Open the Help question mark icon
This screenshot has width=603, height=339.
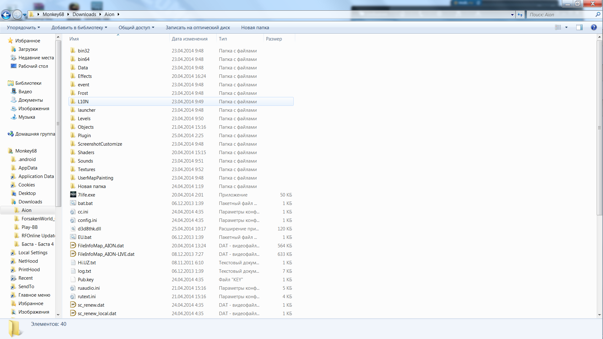point(594,28)
